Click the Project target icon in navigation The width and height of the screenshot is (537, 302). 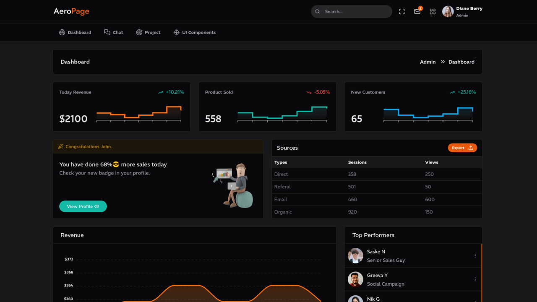[x=139, y=32]
